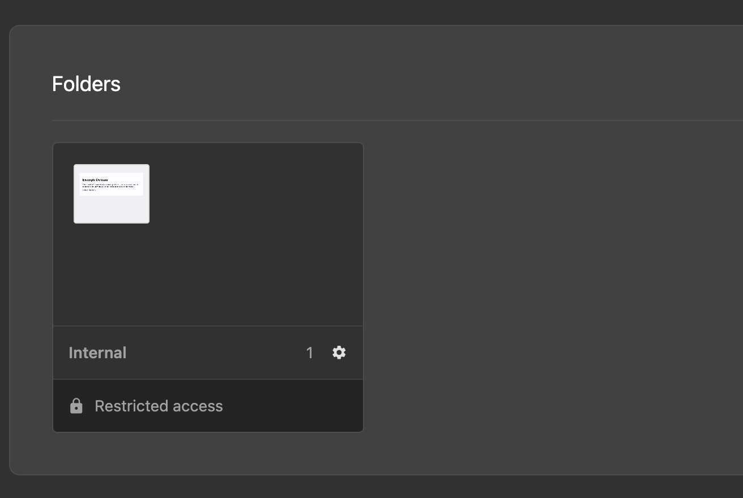Click the item count 1 in Internal folder

point(310,353)
